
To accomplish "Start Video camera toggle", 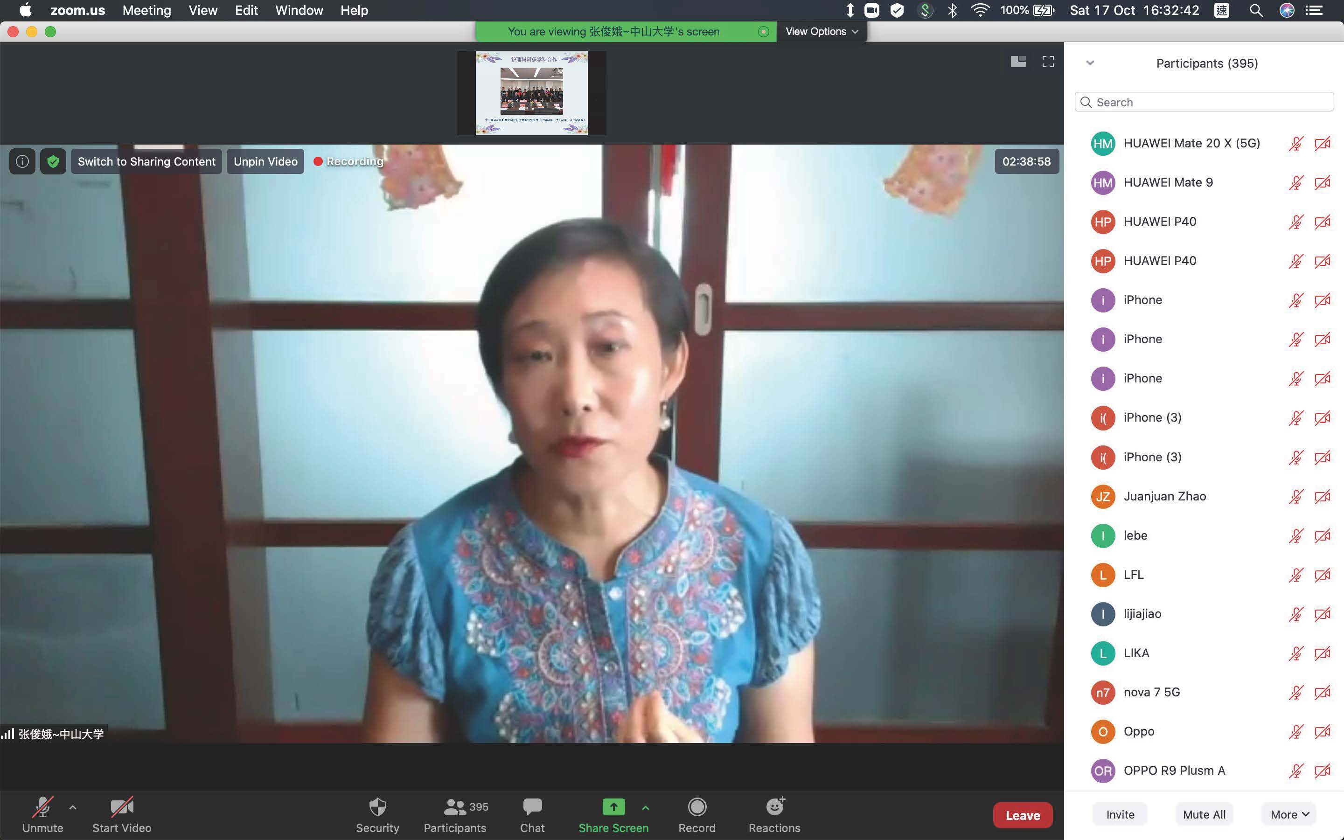I will [x=122, y=808].
